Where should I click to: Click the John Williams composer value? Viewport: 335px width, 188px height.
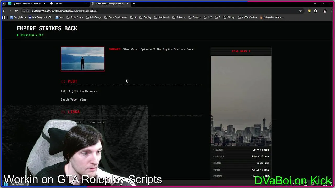coord(260,156)
